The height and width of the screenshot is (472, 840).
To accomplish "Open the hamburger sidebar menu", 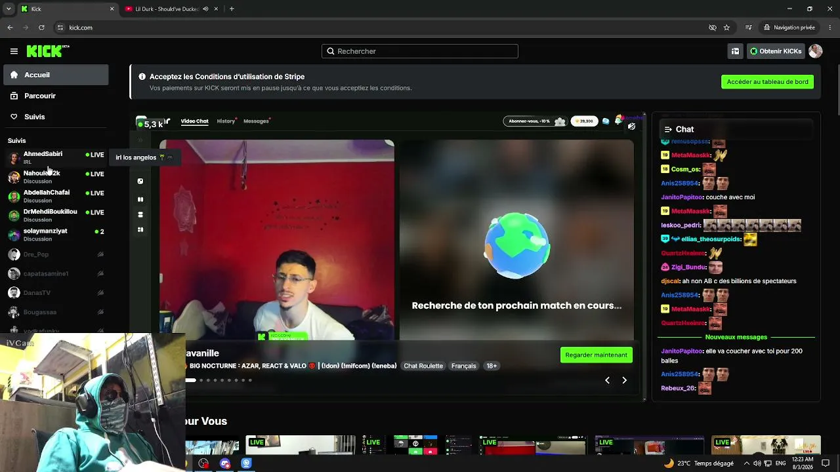I will point(14,51).
